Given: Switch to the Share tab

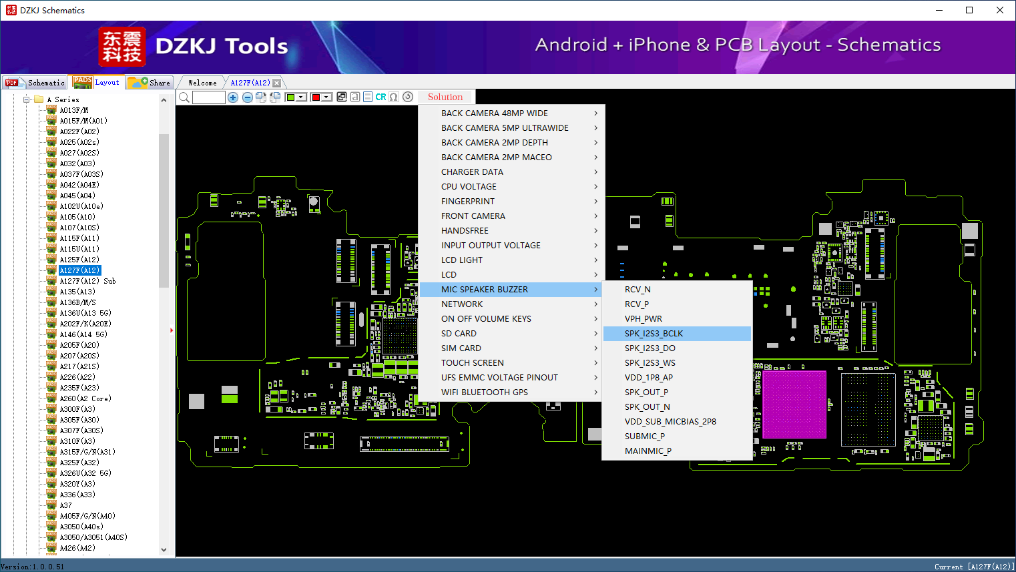Looking at the screenshot, I should pyautogui.click(x=150, y=83).
